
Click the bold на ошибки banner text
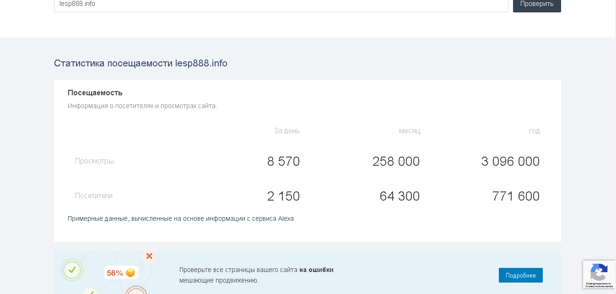(316, 270)
